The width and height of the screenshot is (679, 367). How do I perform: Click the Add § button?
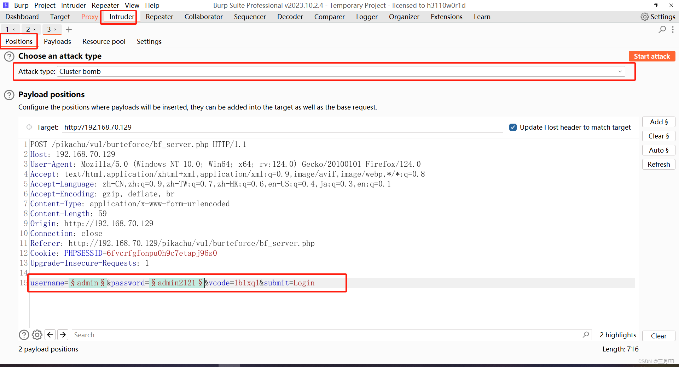(659, 122)
